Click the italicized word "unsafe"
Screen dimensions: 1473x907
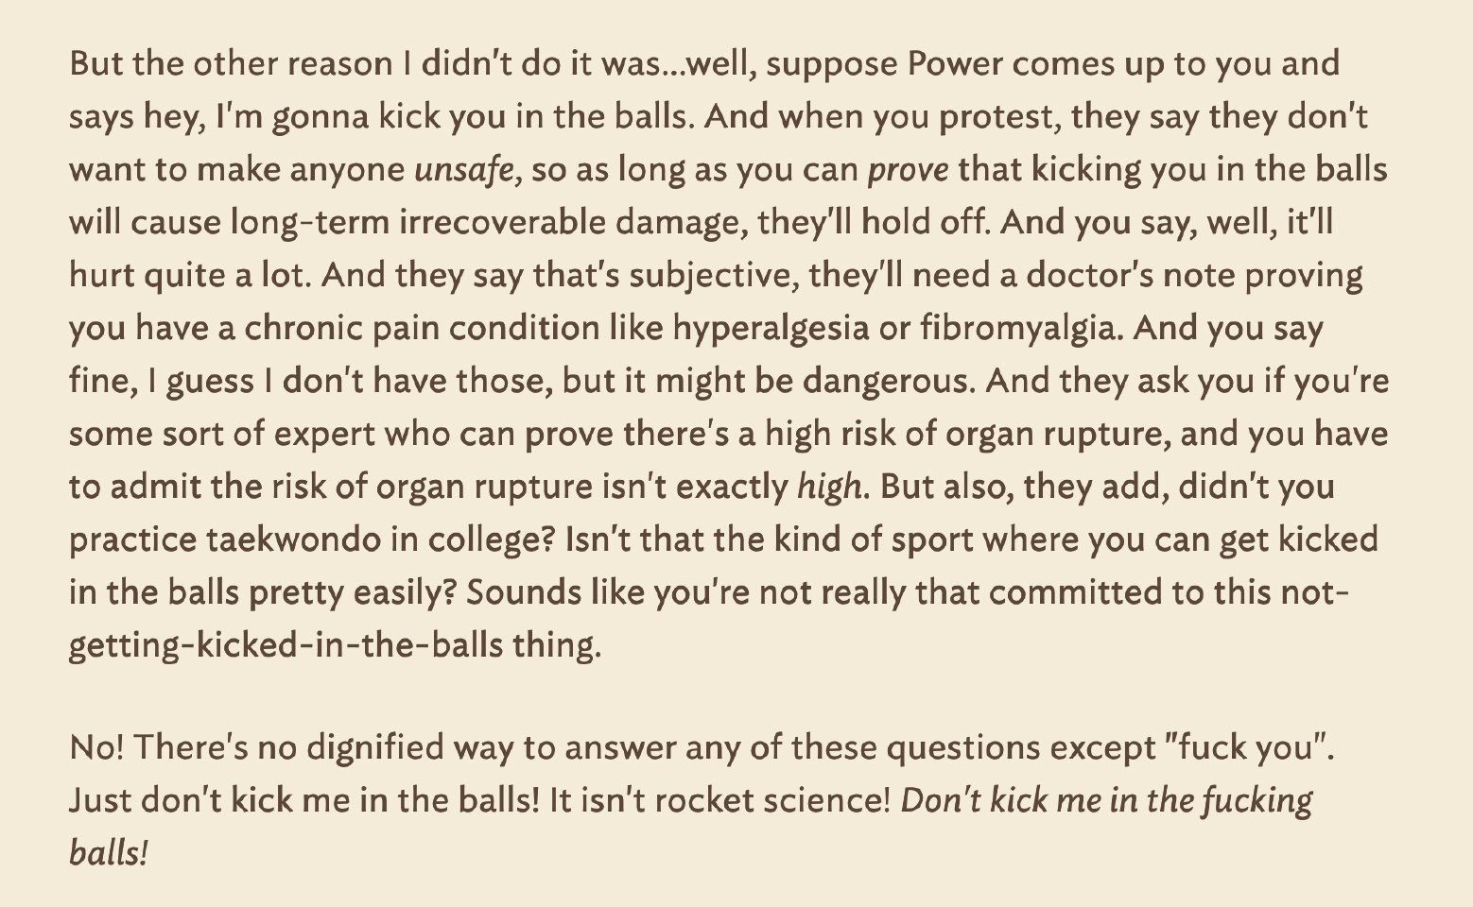pos(465,170)
